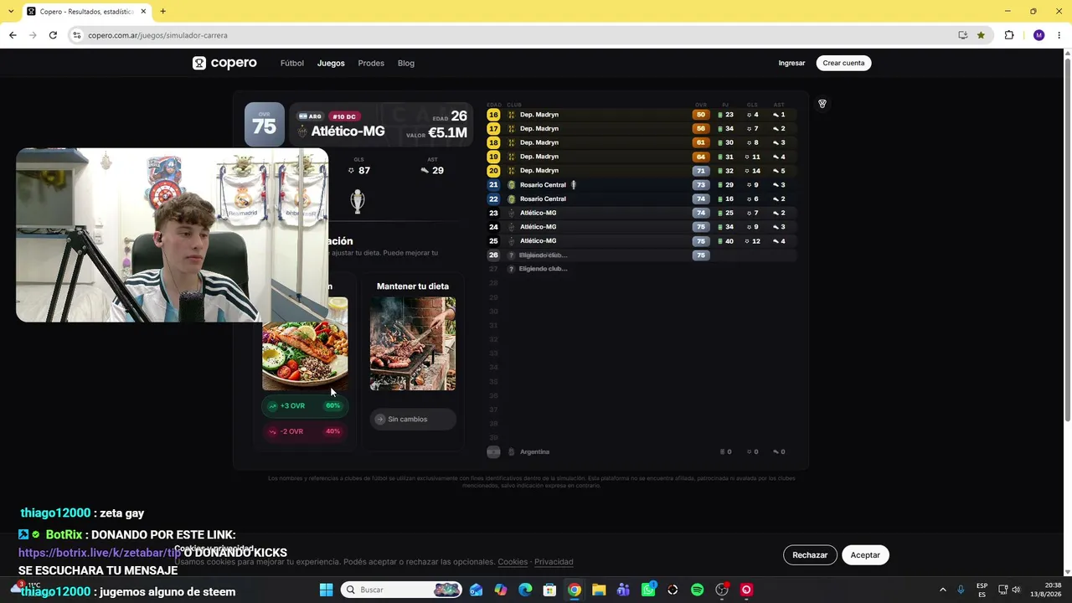This screenshot has height=603, width=1072.
Task: Bookmark the page with the star icon
Action: [x=981, y=35]
